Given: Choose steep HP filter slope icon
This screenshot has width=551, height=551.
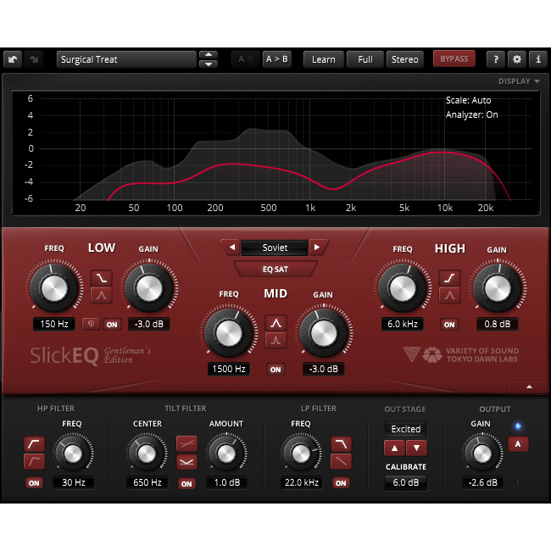Looking at the screenshot, I should (34, 444).
